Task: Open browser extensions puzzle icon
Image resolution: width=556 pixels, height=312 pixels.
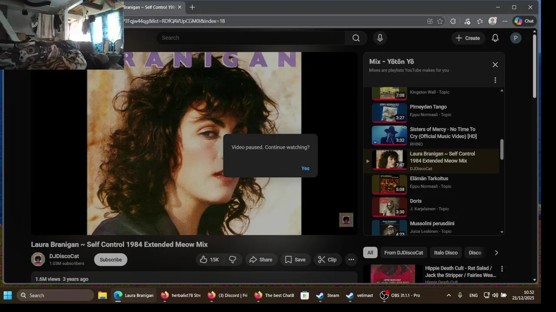Action: (x=453, y=21)
